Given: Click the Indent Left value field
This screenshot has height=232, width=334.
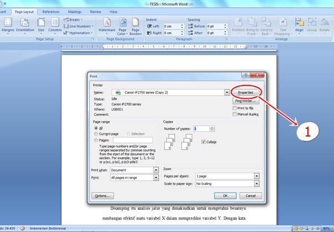Looking at the screenshot, I should point(171,26).
